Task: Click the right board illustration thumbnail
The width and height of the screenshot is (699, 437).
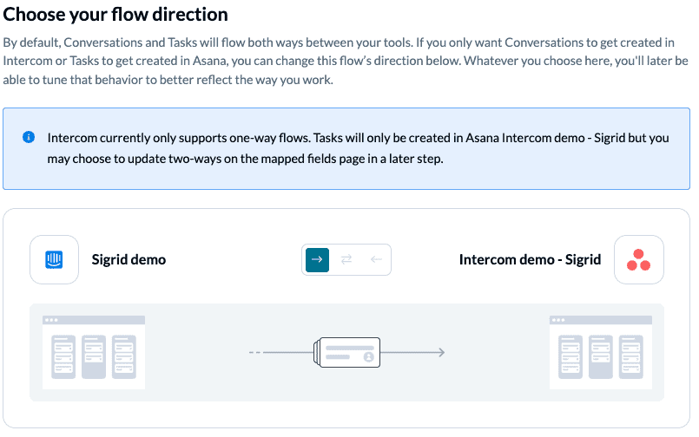Action: pos(601,352)
